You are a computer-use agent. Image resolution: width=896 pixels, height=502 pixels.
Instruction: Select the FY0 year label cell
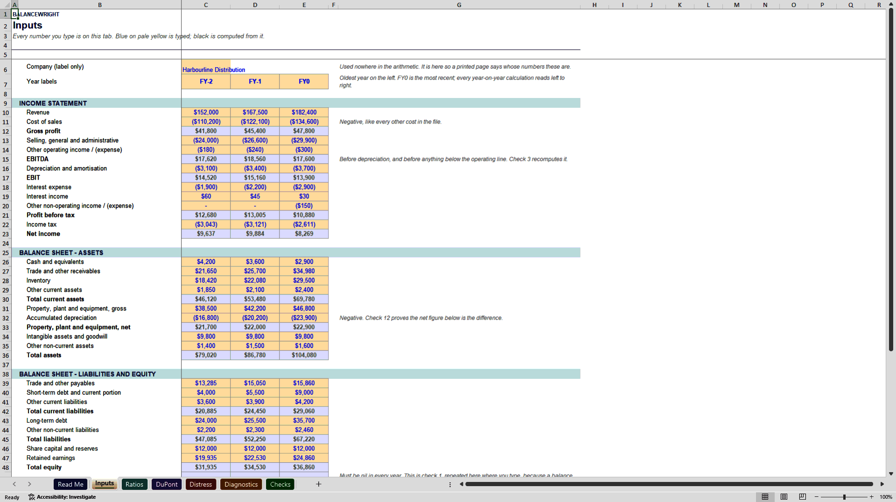tap(304, 81)
